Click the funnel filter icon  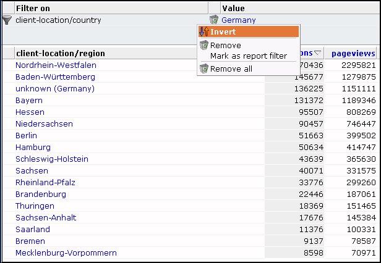(7, 20)
